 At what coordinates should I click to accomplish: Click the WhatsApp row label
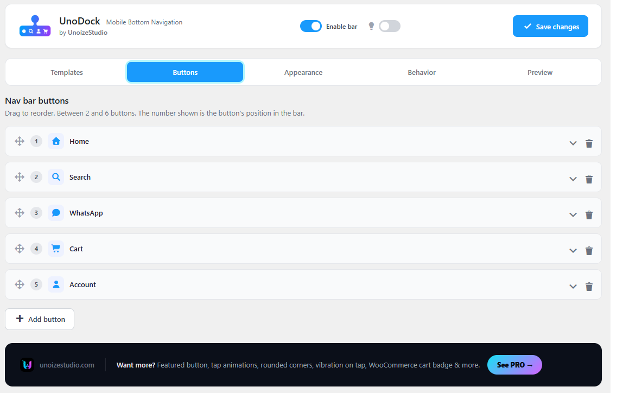click(x=86, y=213)
